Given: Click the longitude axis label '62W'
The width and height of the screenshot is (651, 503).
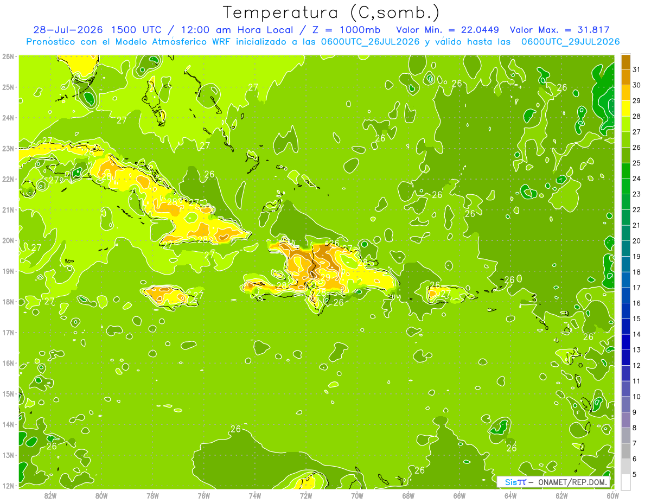Looking at the screenshot, I should pos(561,495).
